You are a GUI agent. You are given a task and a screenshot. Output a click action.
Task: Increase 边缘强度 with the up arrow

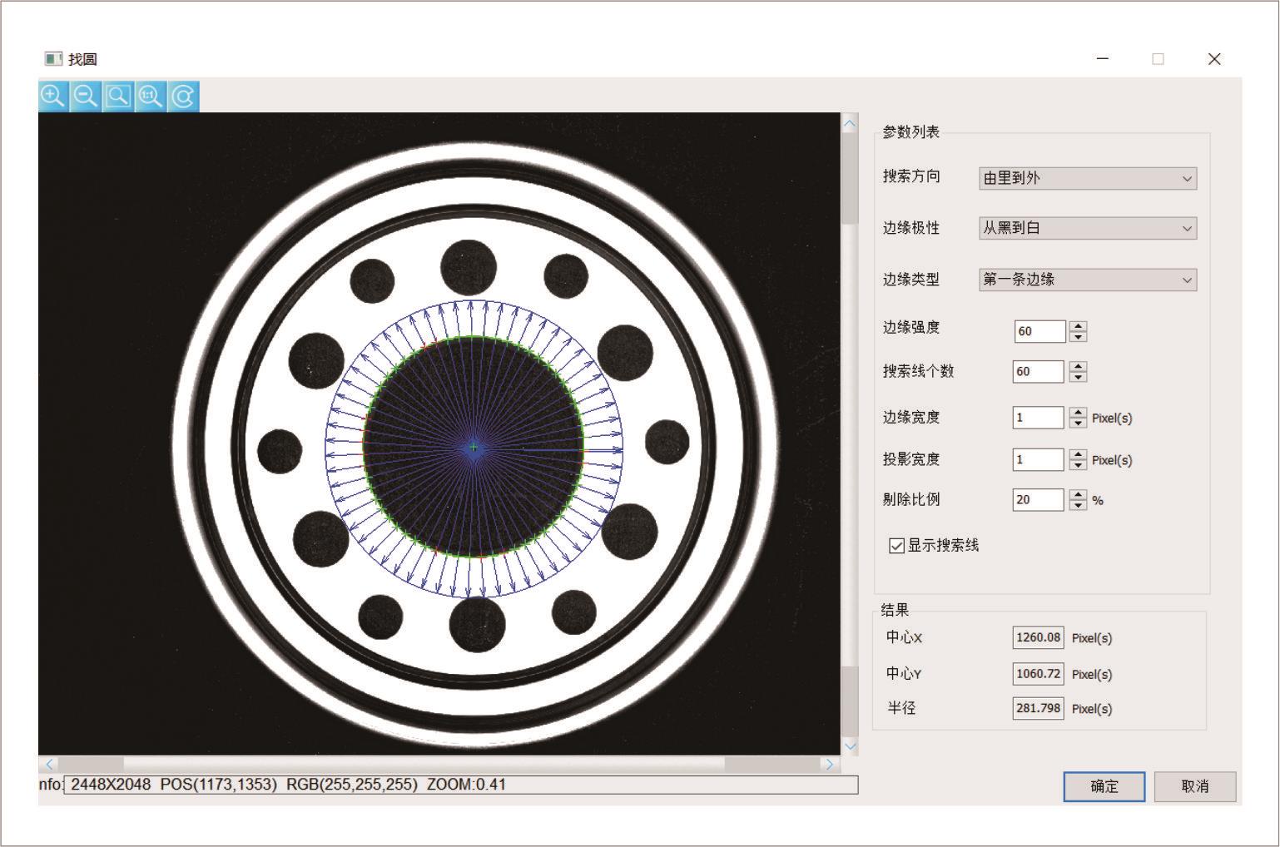(1078, 326)
